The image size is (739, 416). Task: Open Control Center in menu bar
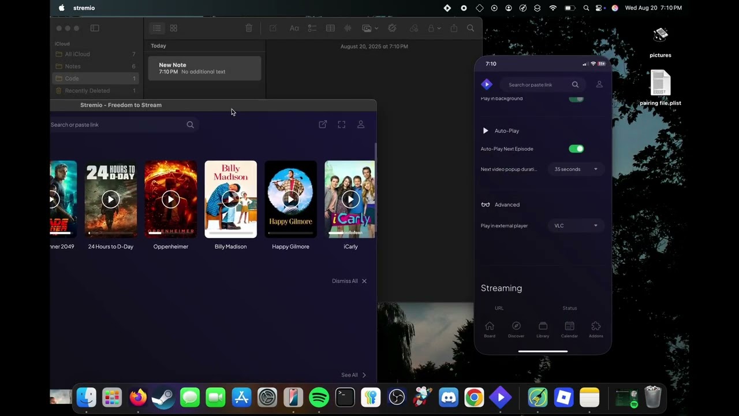[600, 8]
